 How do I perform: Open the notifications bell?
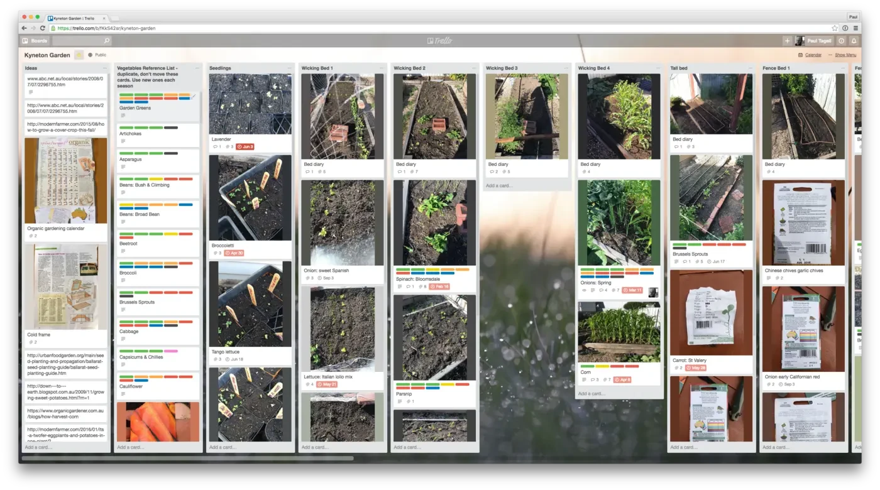(x=854, y=41)
